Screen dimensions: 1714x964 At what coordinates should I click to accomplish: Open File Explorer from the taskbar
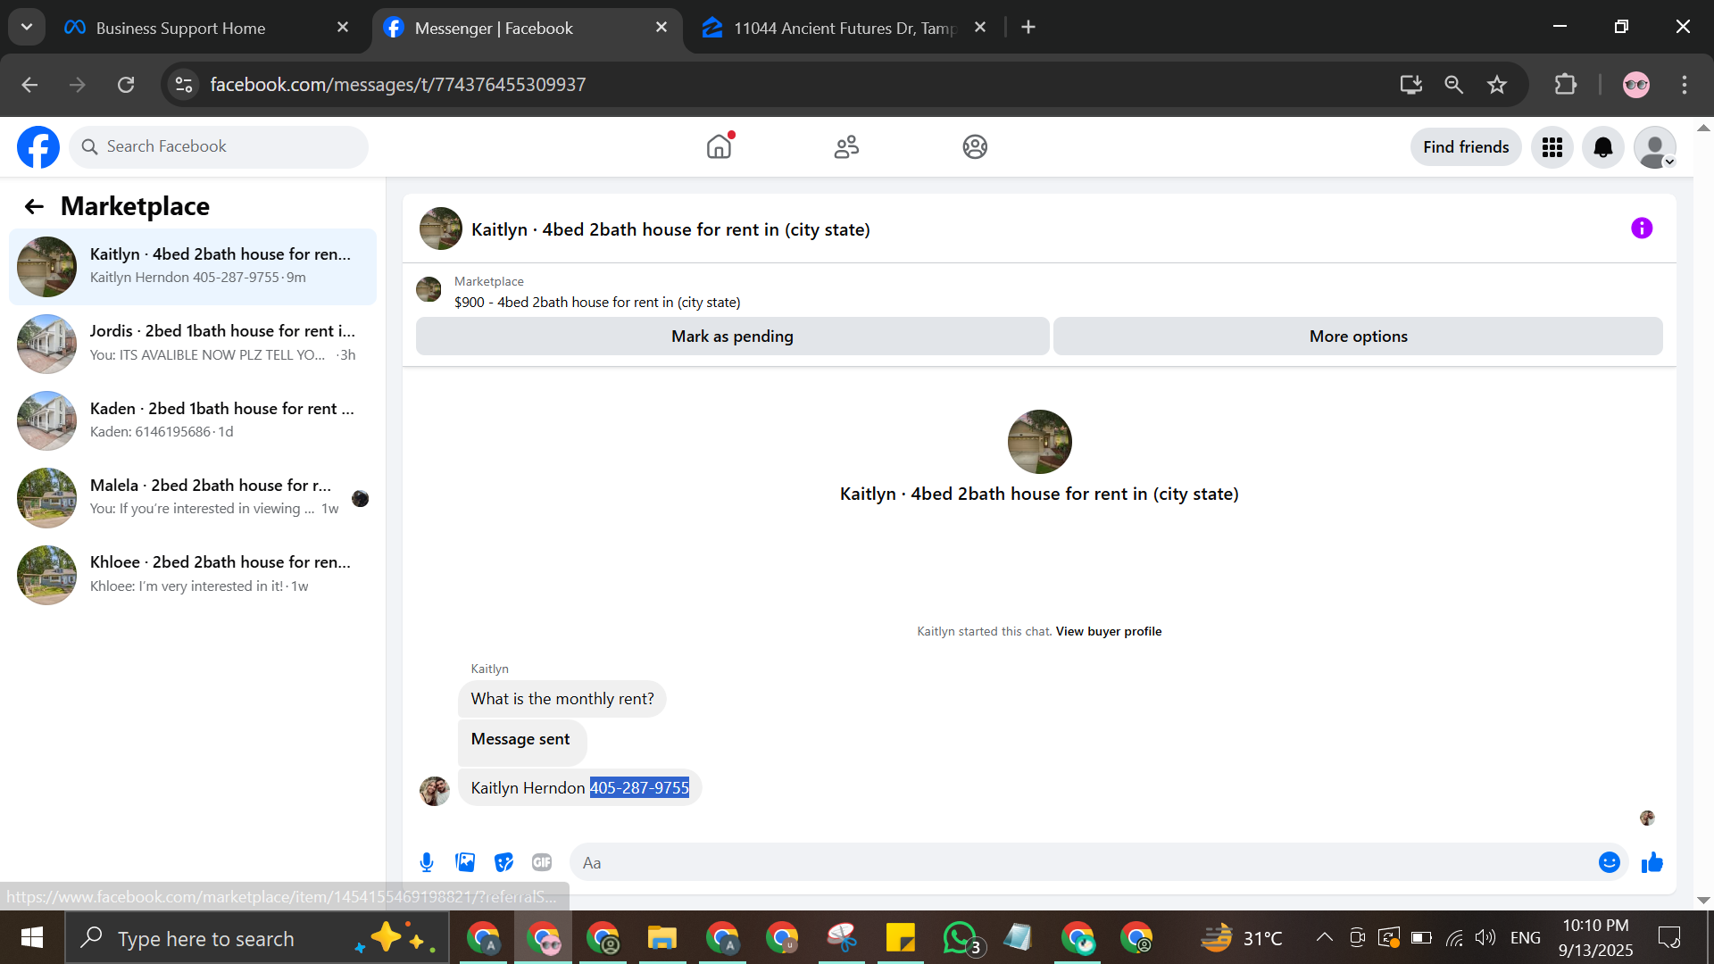pos(662,938)
